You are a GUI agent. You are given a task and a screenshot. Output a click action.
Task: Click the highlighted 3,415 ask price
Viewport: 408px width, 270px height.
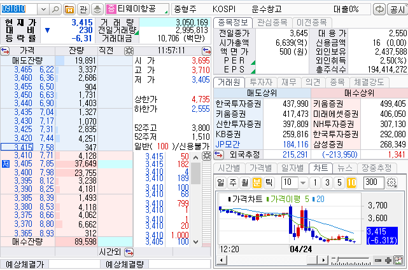point(17,147)
